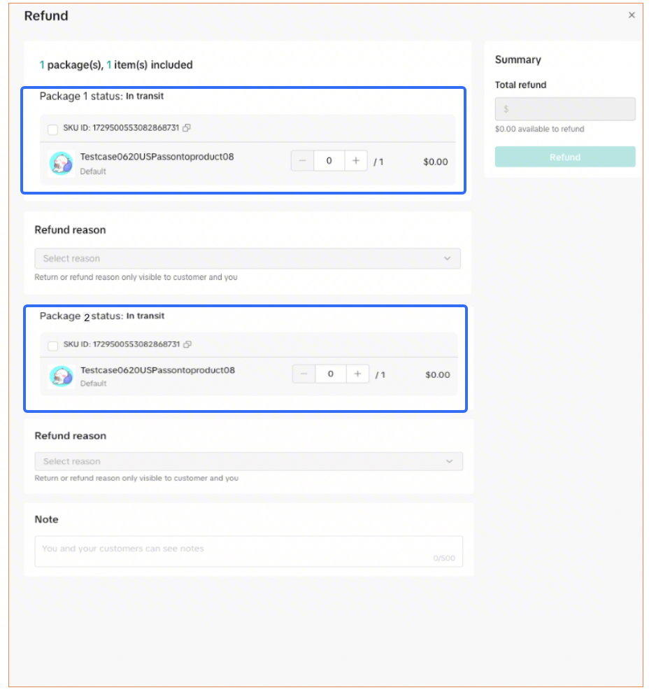Click the teal Refund button
This screenshot has height=690, width=656.
click(x=565, y=157)
